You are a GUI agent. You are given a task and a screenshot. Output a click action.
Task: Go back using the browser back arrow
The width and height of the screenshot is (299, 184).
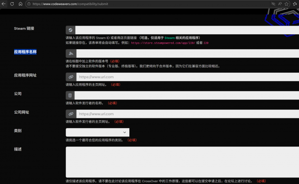coord(4,4)
